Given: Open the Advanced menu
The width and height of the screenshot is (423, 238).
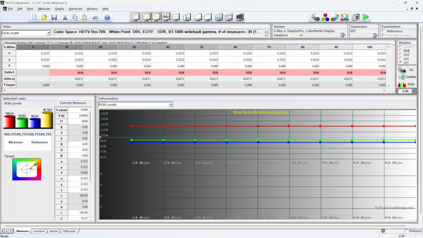Looking at the screenshot, I should pos(75,9).
